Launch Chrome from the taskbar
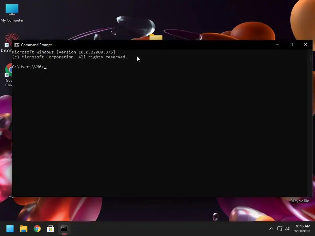315x236 pixels. pyautogui.click(x=37, y=229)
